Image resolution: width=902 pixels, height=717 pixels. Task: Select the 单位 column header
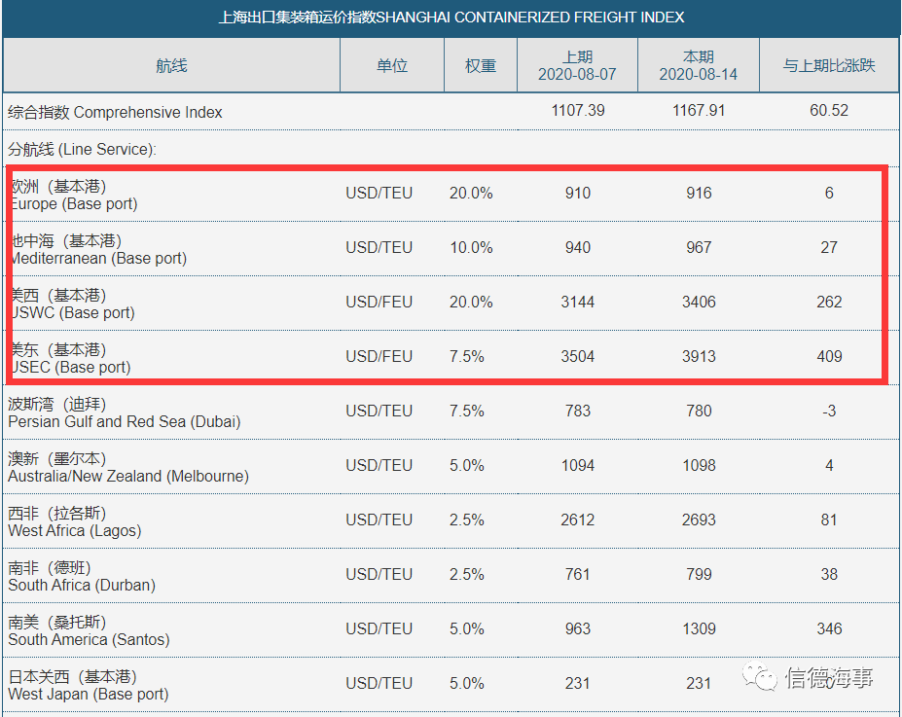[x=392, y=66]
